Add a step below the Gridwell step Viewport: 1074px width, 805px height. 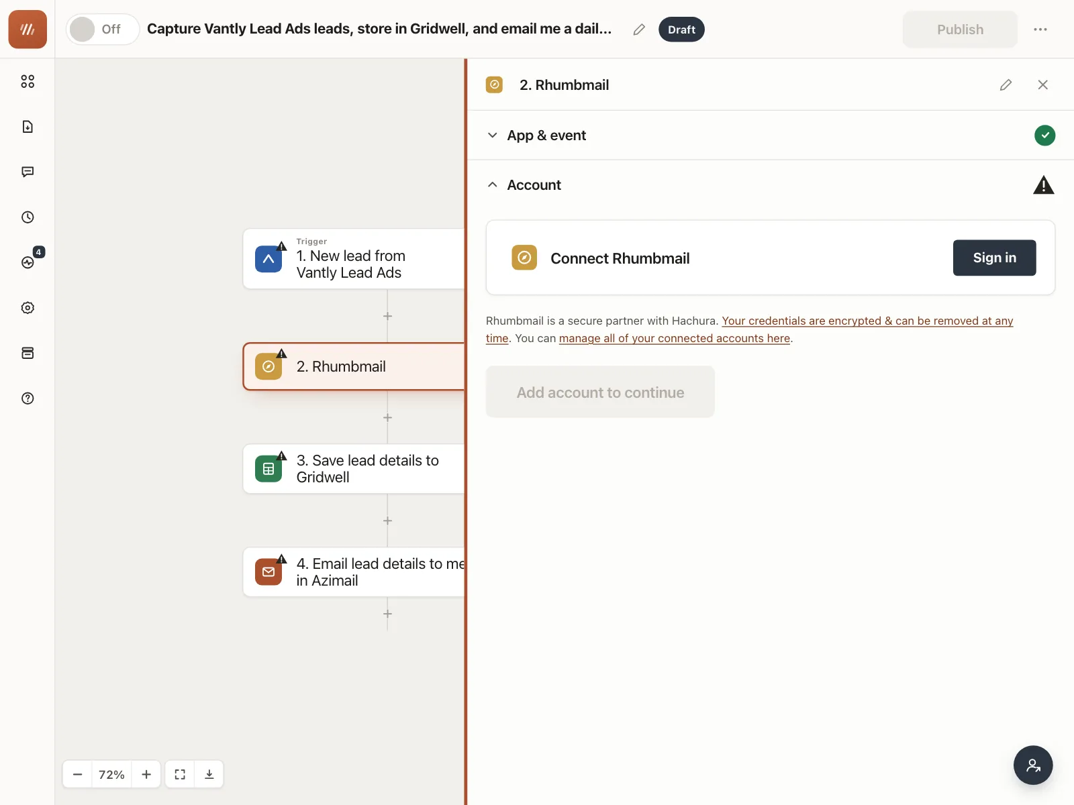click(x=387, y=521)
